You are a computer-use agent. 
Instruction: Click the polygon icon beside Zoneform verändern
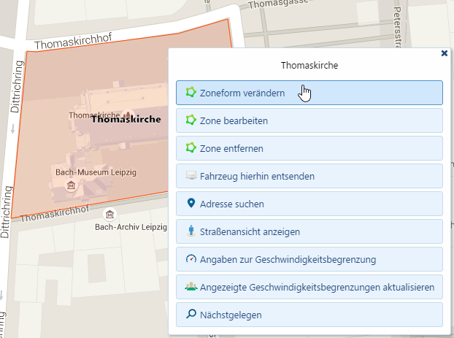coord(191,93)
